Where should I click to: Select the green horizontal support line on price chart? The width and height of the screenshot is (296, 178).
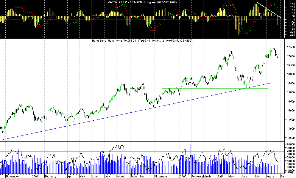pyautogui.click(x=215, y=88)
